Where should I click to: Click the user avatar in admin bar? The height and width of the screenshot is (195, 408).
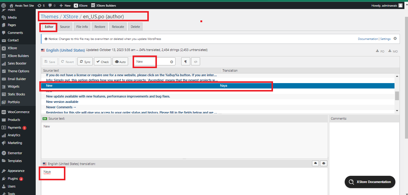tap(400, 5)
